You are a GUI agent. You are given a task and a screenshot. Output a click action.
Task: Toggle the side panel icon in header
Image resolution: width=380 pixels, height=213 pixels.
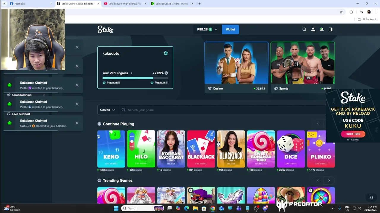tap(330, 29)
